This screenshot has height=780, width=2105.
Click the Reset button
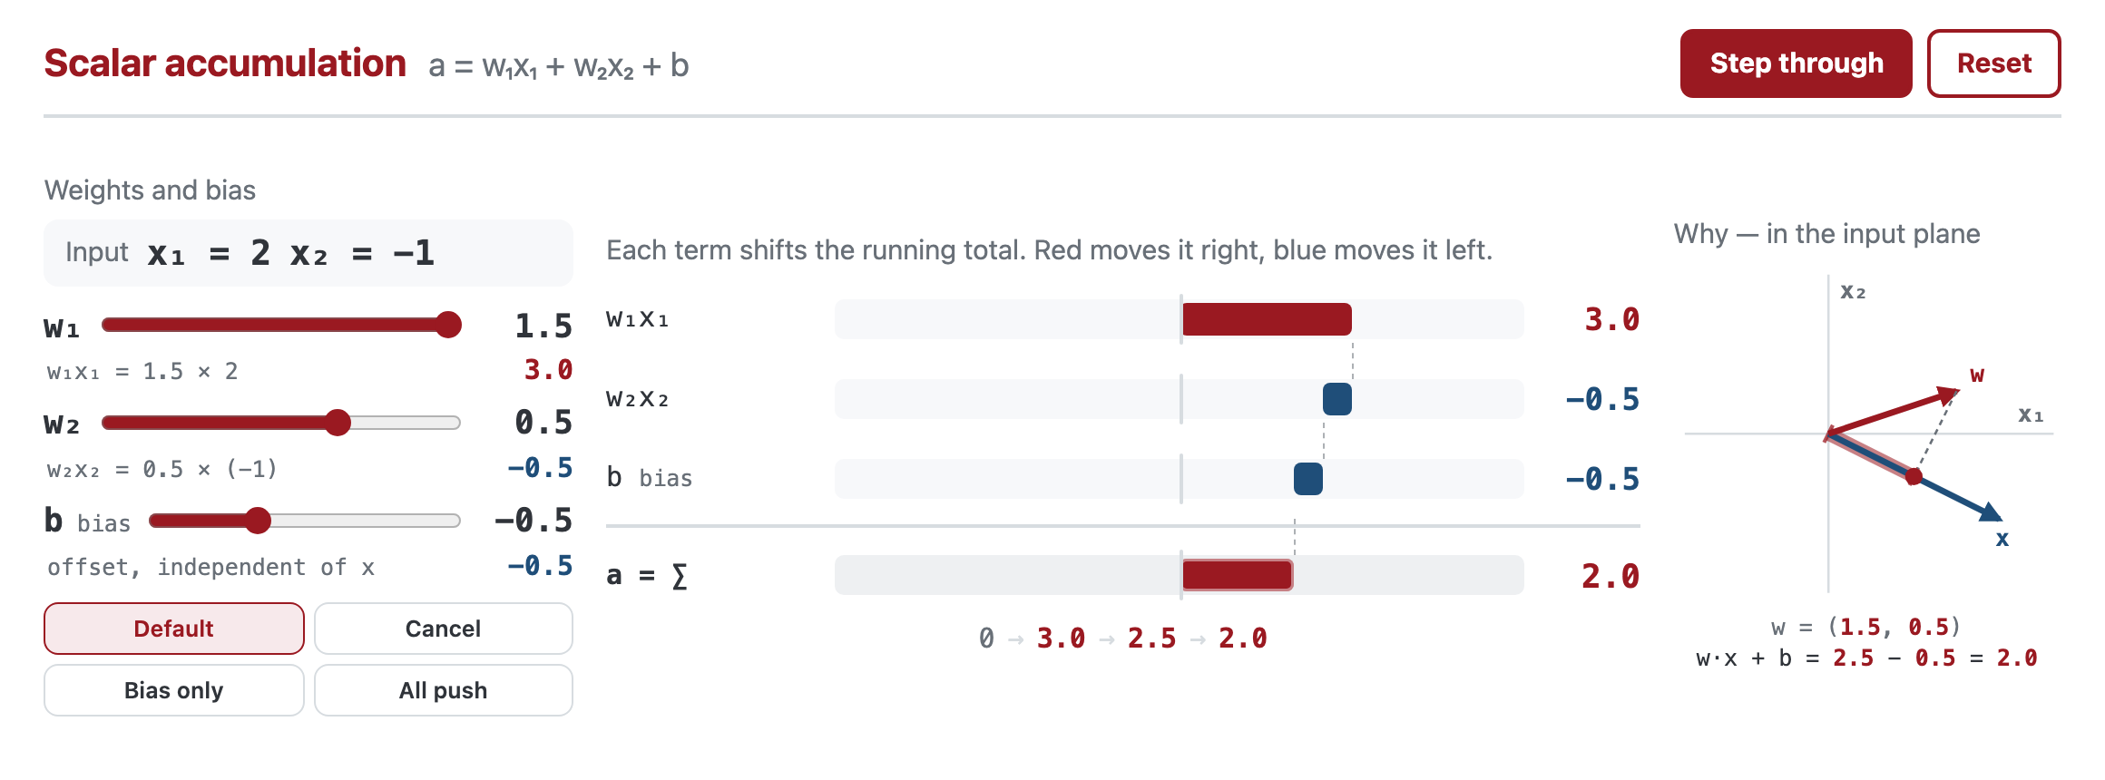[1993, 63]
